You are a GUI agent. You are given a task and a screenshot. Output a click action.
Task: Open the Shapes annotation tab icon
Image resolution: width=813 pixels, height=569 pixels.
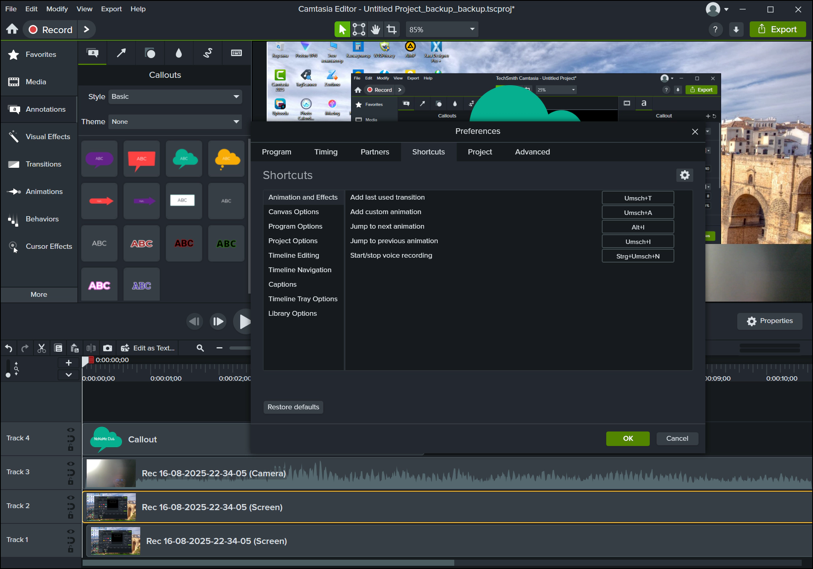[150, 53]
